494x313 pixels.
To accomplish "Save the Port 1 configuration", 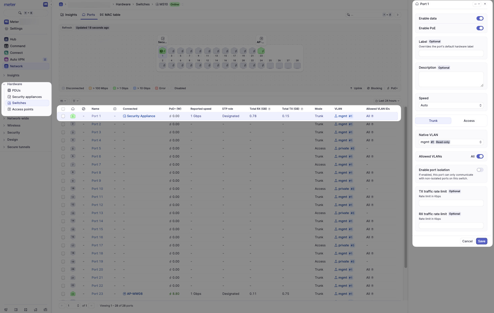I will point(481,241).
